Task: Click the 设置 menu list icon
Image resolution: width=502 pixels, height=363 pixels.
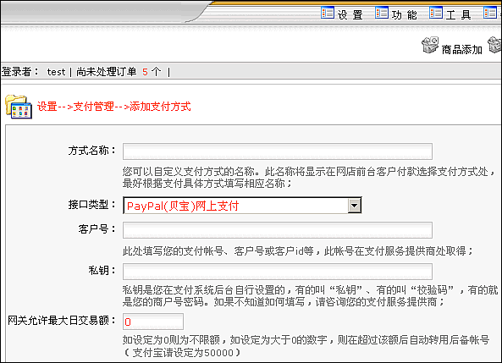Action: (328, 14)
